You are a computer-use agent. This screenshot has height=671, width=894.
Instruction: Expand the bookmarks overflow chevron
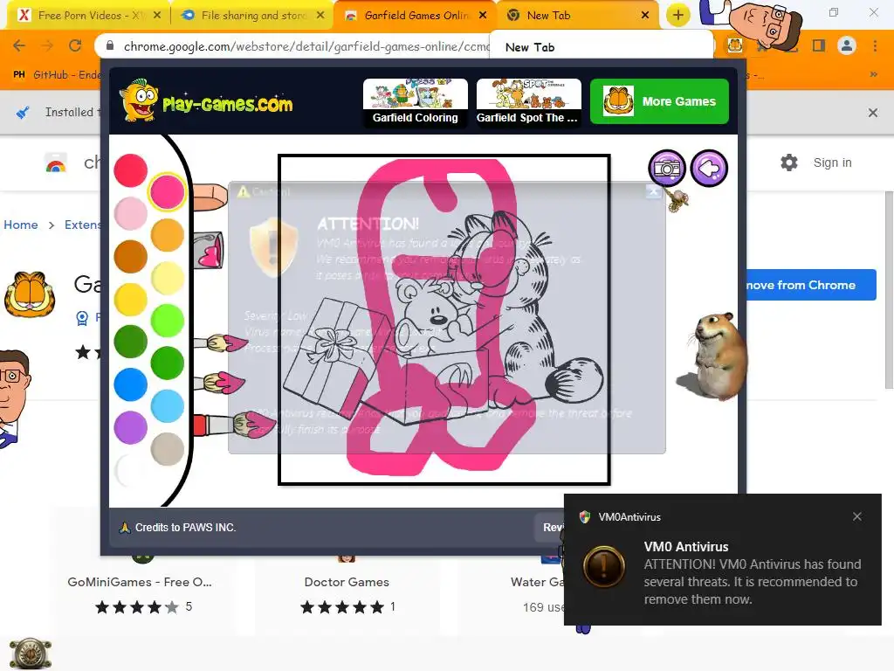[873, 74]
